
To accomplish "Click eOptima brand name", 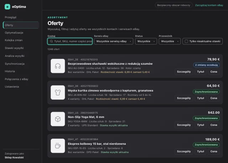I will coord(19,7).
